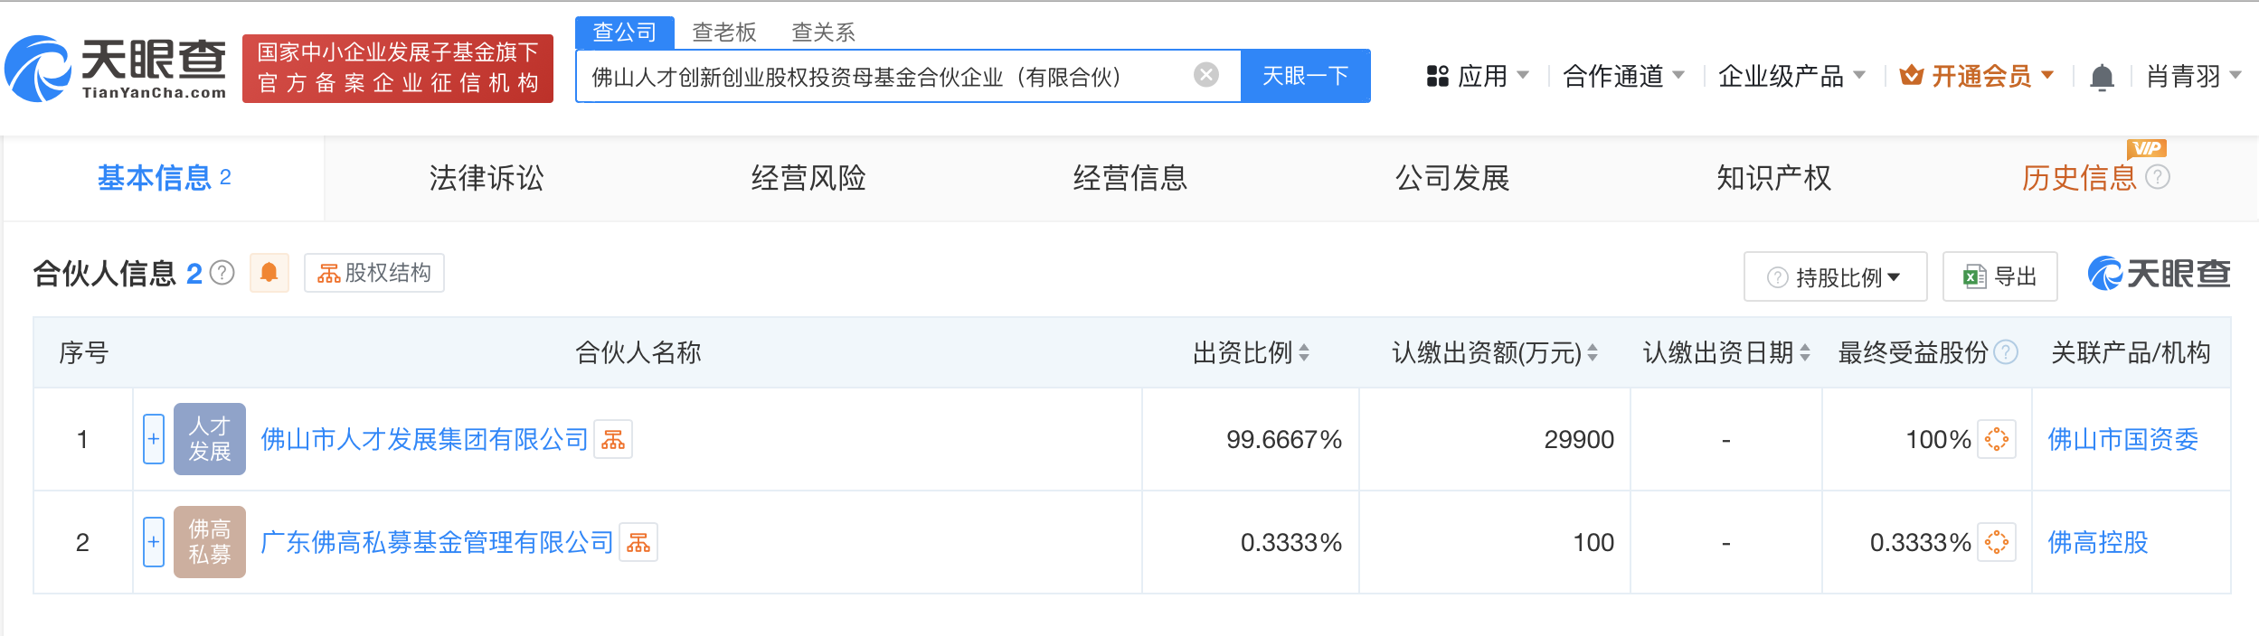Sort by 出资比例 column arrows
This screenshot has height=636, width=2259.
point(1304,352)
